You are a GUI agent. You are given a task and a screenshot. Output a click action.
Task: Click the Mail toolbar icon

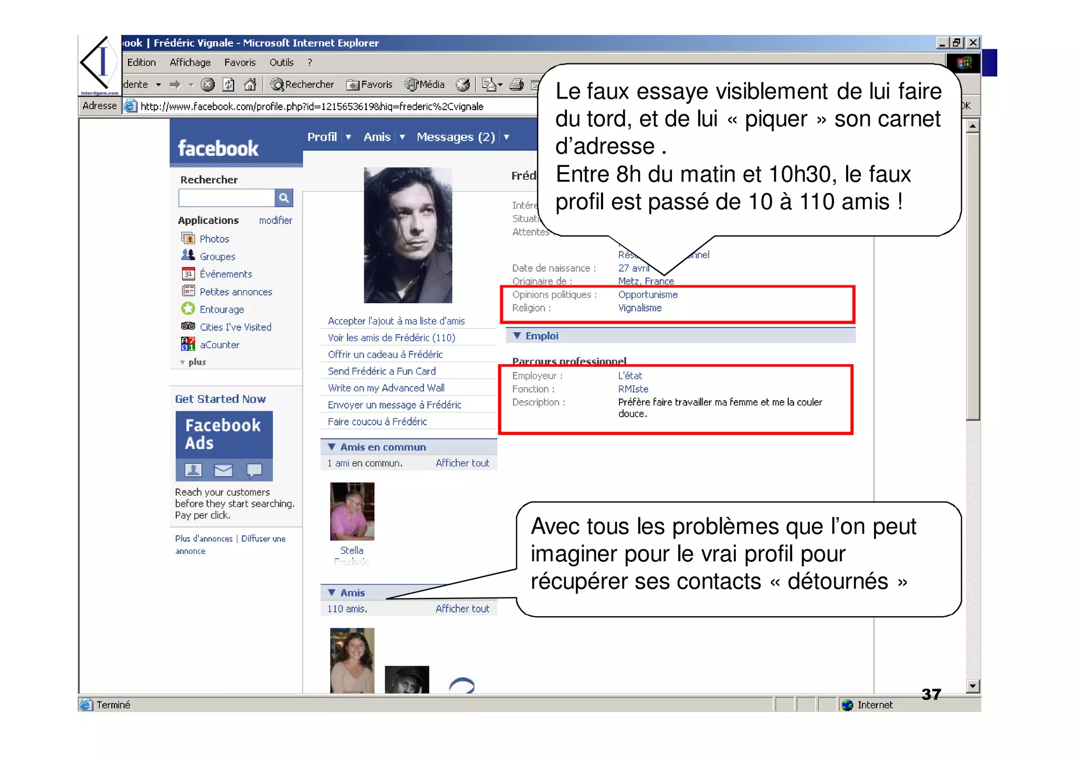coord(492,84)
